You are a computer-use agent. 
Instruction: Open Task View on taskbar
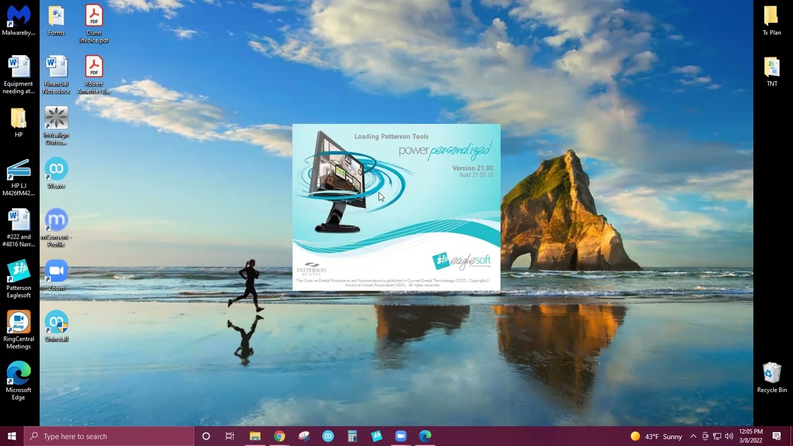[x=230, y=436]
